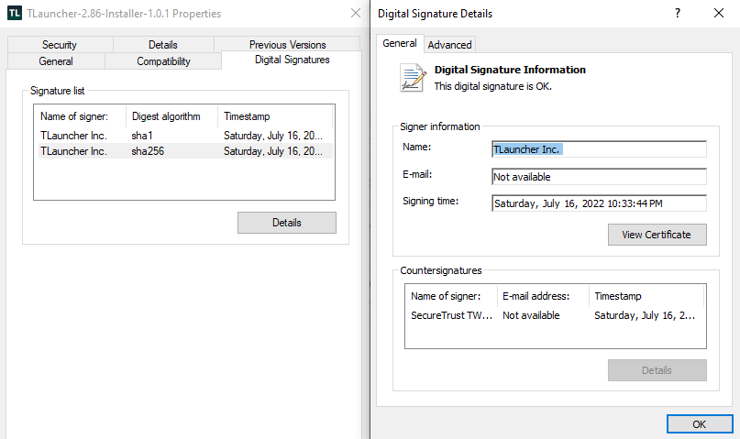Click Details button under Signature list
This screenshot has width=740, height=439.
click(287, 223)
